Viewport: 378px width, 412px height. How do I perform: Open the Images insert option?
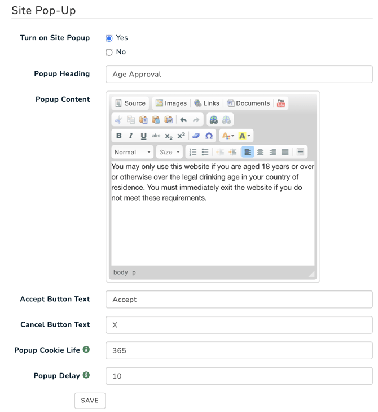[171, 103]
